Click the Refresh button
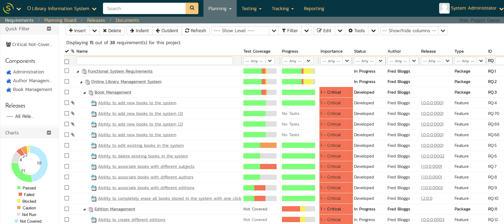 coord(195,31)
